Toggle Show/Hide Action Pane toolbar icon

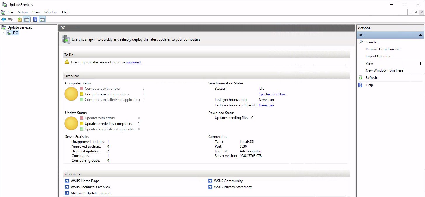pyautogui.click(x=42, y=20)
